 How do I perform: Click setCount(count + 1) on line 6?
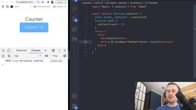click(111, 24)
